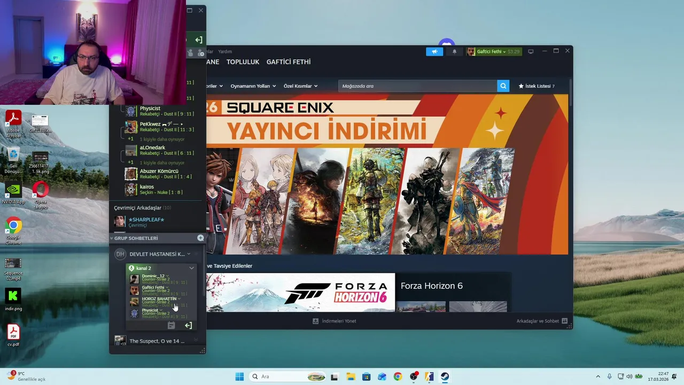684x385 pixels.
Task: Click the microphone tray icon
Action: point(610,376)
